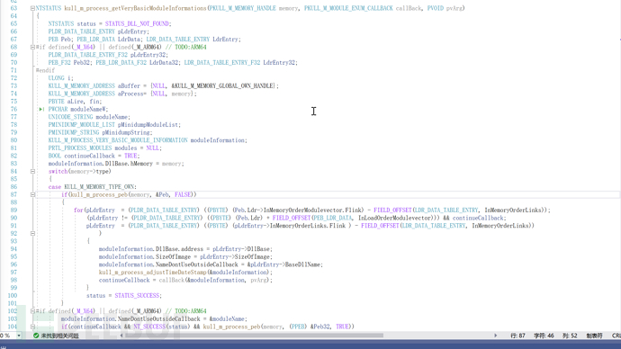Click the 'for' keyword on line 89

point(78,210)
